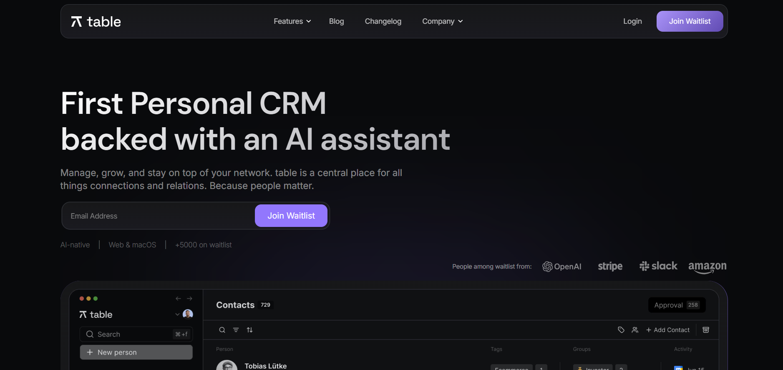This screenshot has height=370, width=783.
Task: Click the back arrow in app sidebar
Action: tap(178, 299)
